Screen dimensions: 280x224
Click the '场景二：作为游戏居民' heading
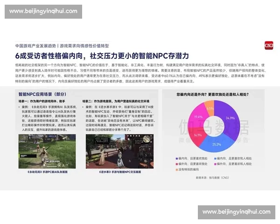[x=97, y=101]
